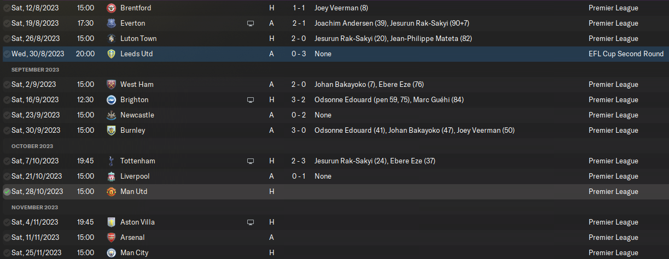Click the Liverpool crest icon
Screen dimensions: 669x259
[x=112, y=176]
